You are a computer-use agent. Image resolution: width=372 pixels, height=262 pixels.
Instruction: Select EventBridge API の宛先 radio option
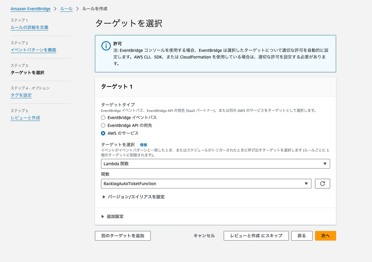tap(103, 125)
